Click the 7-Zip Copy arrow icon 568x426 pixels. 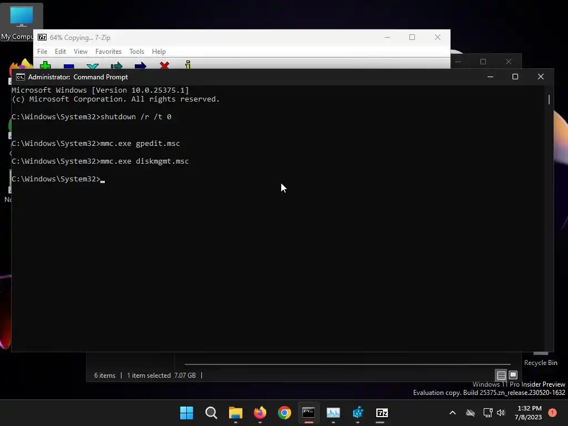point(116,65)
